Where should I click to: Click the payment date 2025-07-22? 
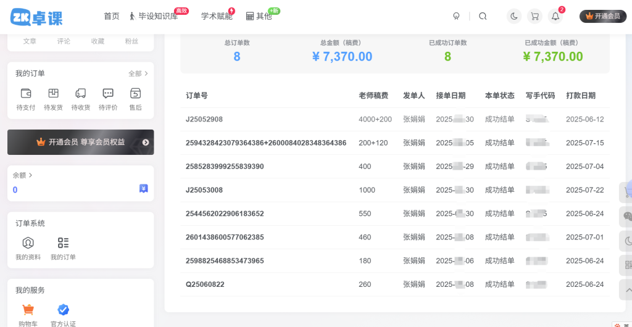click(585, 190)
